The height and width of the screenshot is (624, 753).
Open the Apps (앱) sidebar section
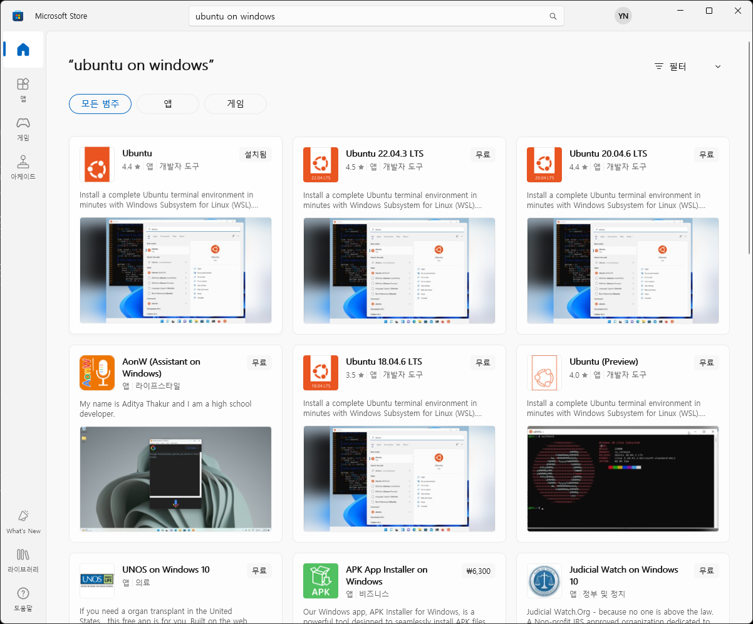pos(23,90)
